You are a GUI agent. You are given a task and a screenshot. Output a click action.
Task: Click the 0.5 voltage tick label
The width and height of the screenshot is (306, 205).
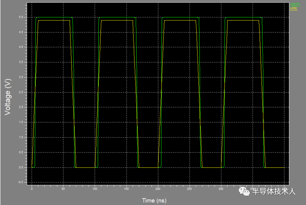tap(21, 152)
